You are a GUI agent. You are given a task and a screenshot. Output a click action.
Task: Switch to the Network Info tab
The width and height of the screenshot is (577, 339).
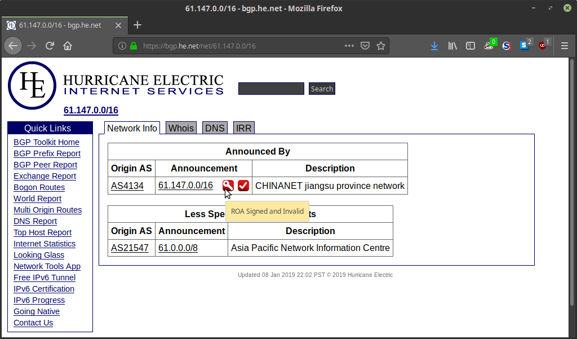click(132, 128)
